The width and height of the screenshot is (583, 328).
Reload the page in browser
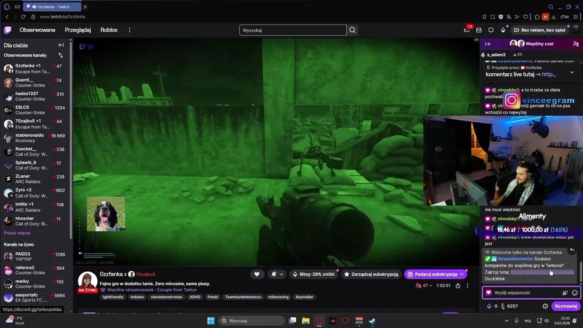point(23,17)
